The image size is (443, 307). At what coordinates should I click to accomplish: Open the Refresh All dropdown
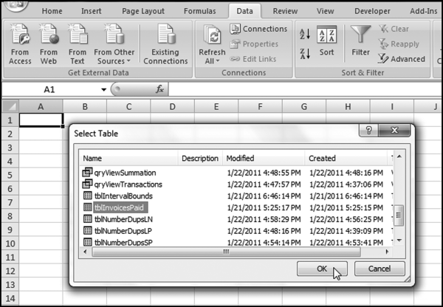pyautogui.click(x=212, y=44)
